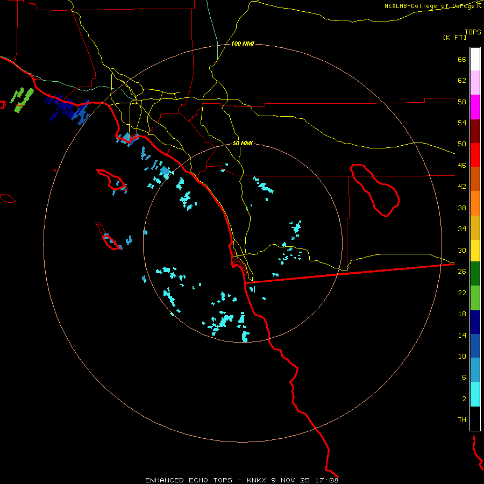
Task: Click the black TH threshold legend band
Action: pos(475,418)
